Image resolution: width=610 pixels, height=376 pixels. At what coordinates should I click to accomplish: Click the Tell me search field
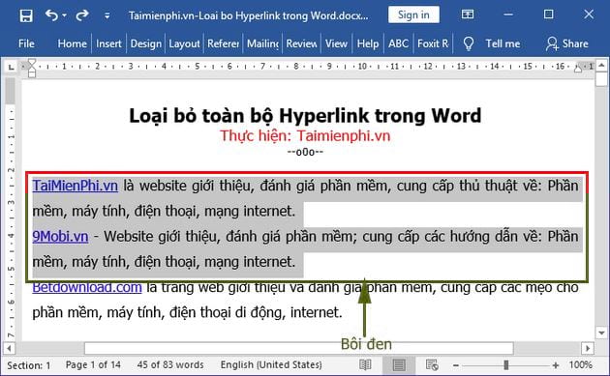pyautogui.click(x=503, y=43)
